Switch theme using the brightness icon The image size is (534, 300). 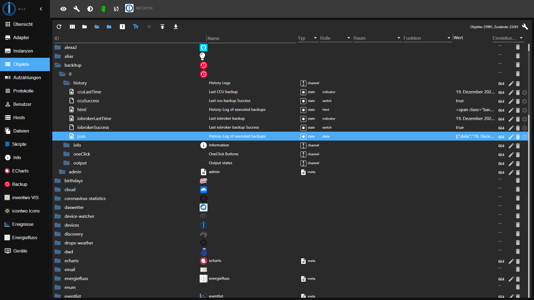[90, 9]
